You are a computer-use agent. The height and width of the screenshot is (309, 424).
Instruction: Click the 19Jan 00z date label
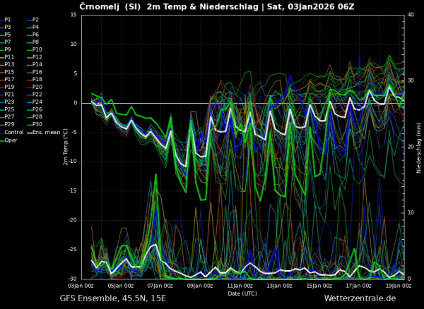(x=399, y=286)
